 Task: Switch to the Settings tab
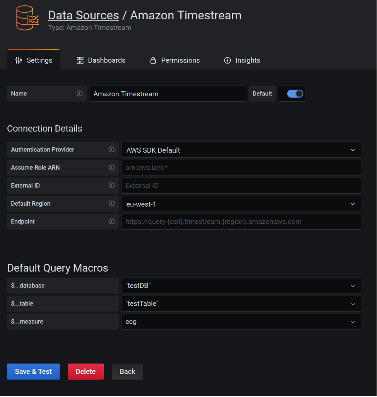click(33, 60)
